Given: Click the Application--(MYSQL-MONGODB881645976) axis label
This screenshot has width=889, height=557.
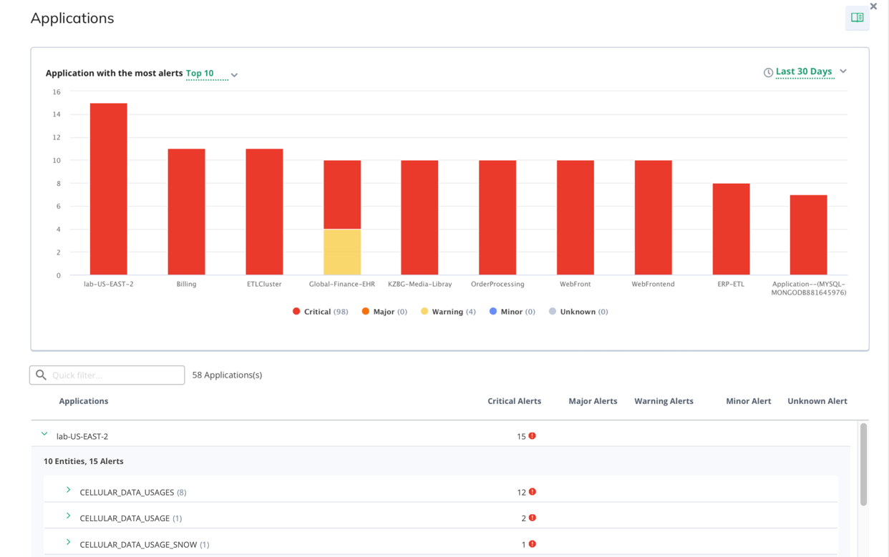Looking at the screenshot, I should coord(809,288).
